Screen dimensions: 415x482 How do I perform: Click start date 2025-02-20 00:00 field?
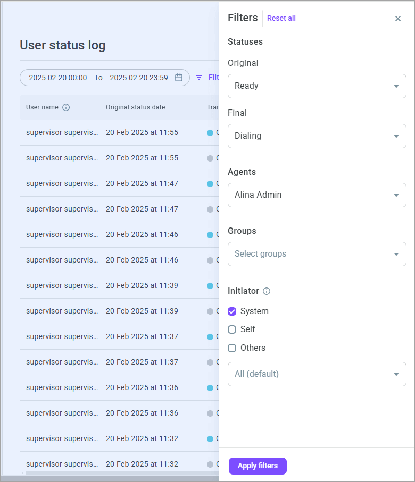(58, 78)
